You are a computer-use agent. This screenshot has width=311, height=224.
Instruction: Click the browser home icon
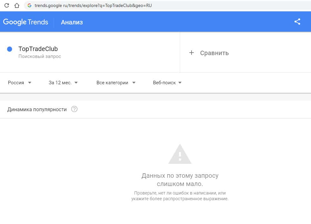point(17,5)
